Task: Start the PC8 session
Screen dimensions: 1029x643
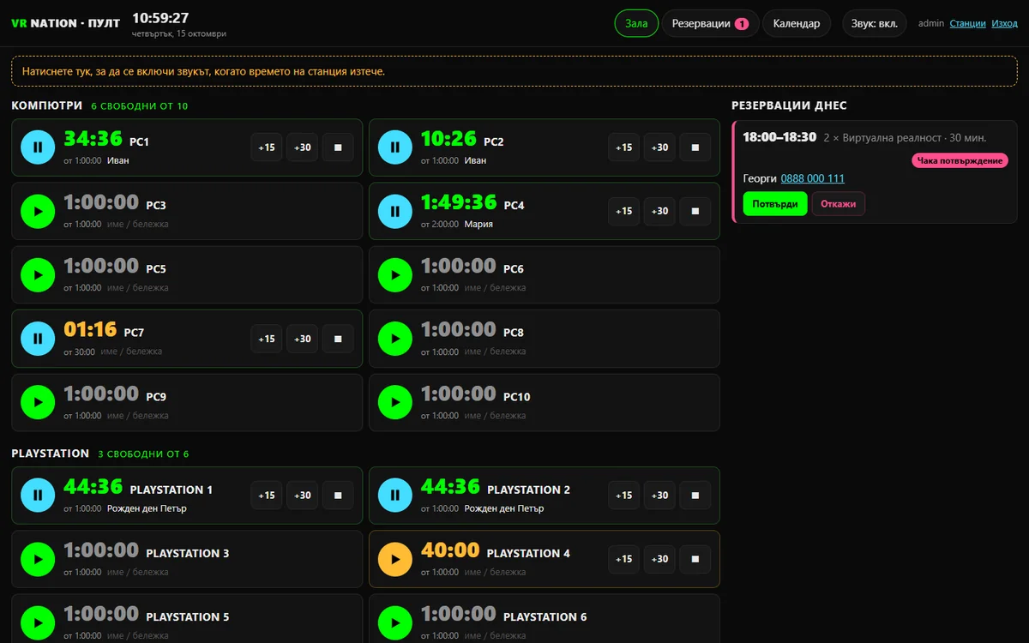Action: pos(395,339)
